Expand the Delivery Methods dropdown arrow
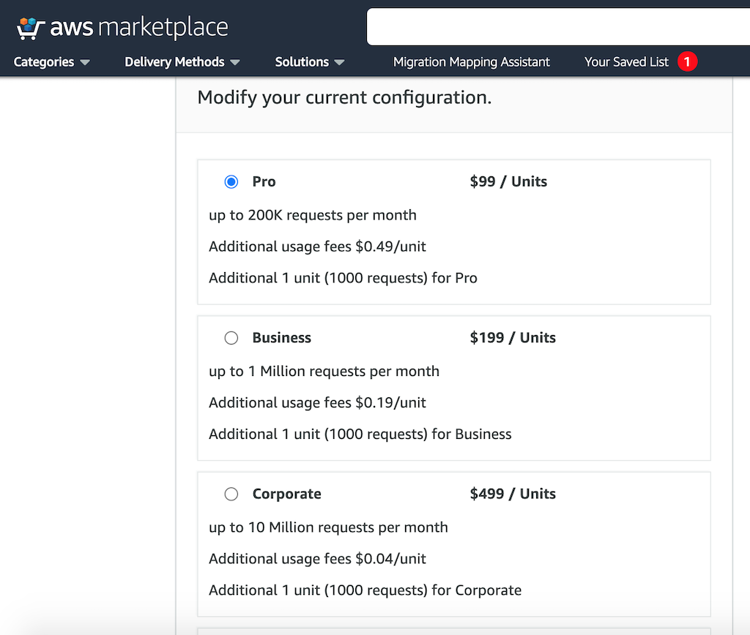This screenshot has height=635, width=750. coord(235,63)
